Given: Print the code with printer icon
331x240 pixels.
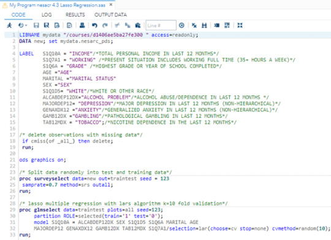Looking at the screenshot, I should click(x=82, y=25).
